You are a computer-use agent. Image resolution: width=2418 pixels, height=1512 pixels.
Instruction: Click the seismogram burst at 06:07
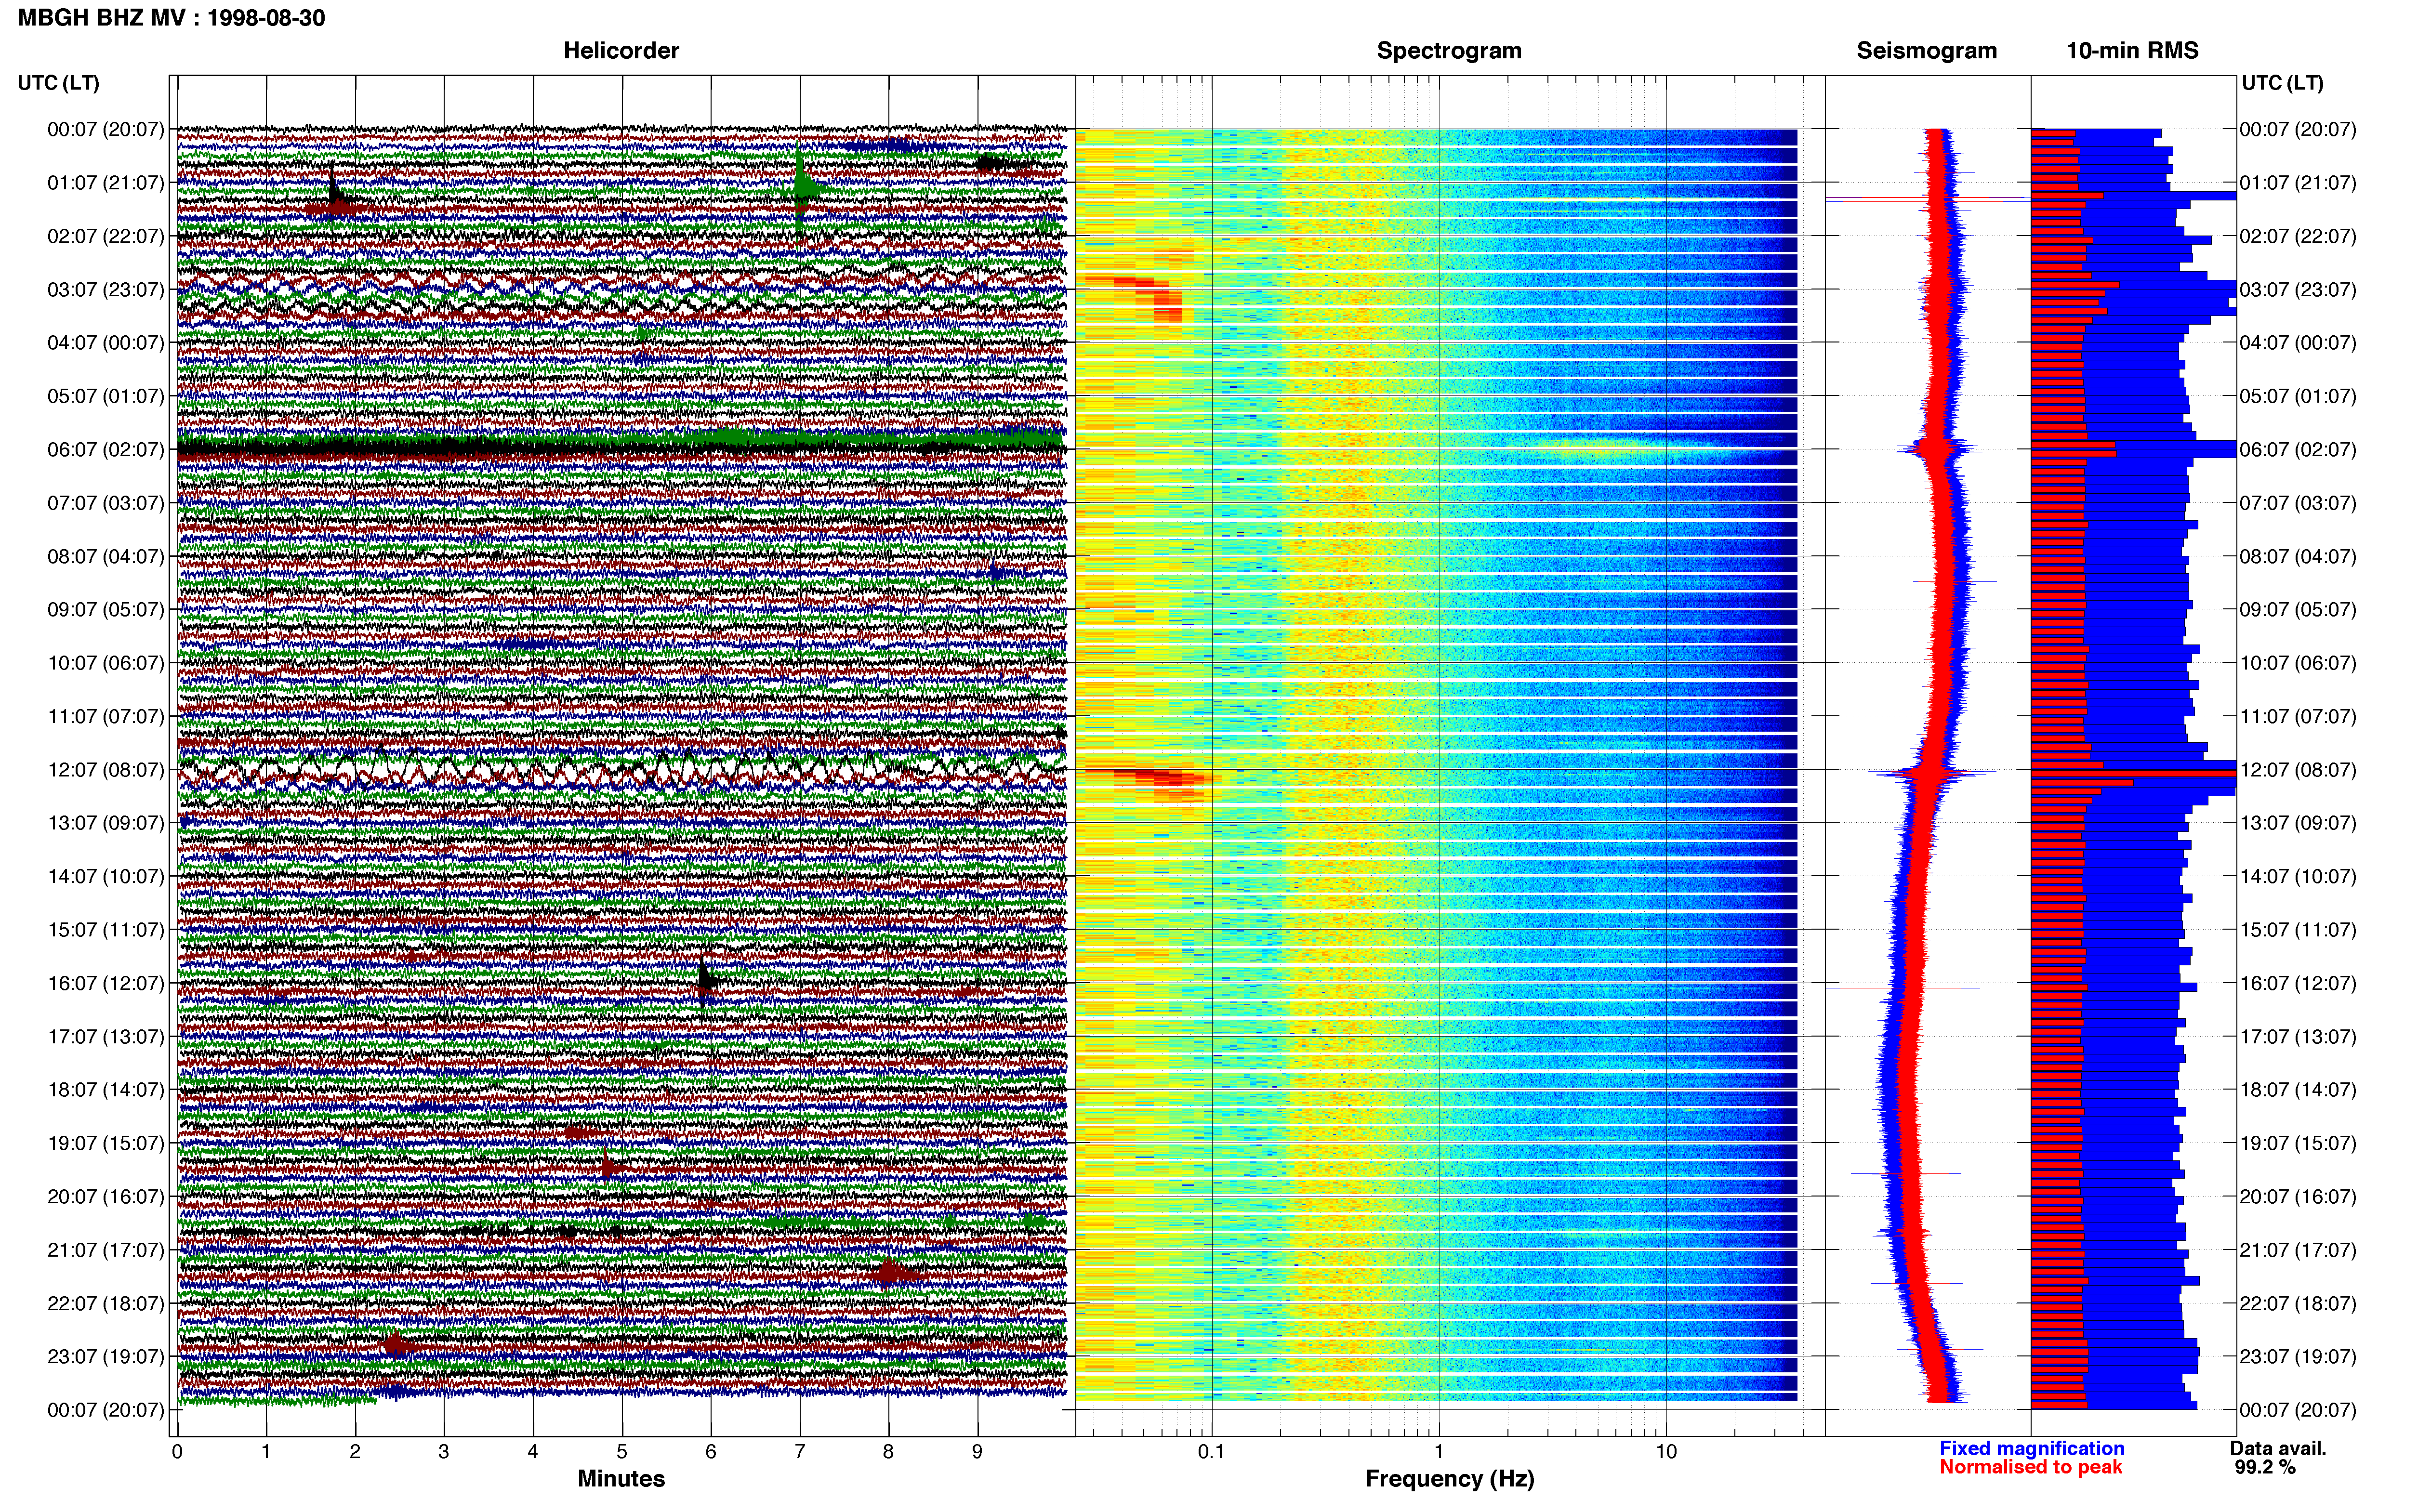(x=1939, y=449)
